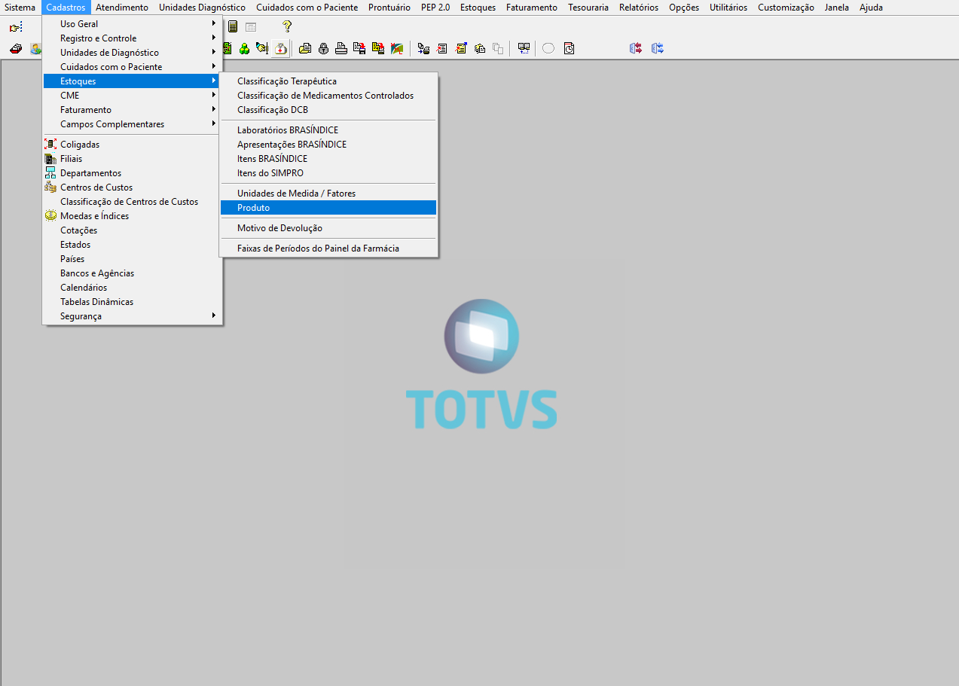Click the yellow note with blue arrow icon

pos(461,48)
